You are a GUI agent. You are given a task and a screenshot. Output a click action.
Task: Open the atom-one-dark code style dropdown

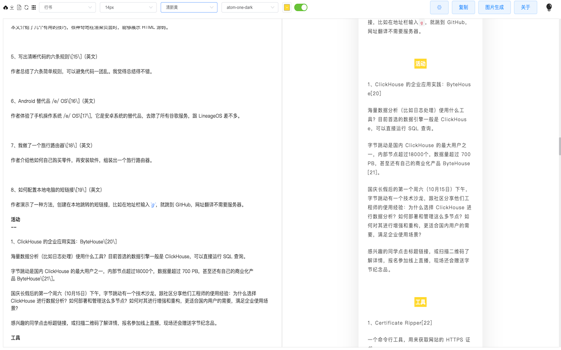[250, 7]
